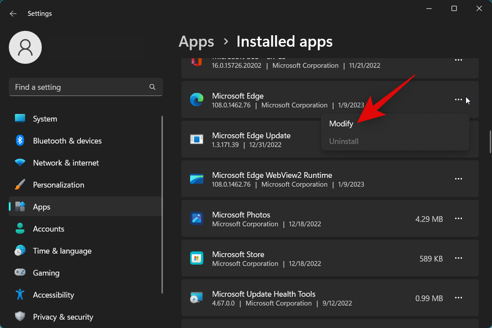
Task: Click Uninstall in the open context menu
Action: [344, 141]
